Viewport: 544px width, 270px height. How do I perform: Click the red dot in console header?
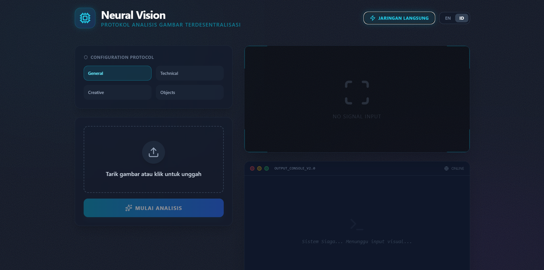[252, 168]
